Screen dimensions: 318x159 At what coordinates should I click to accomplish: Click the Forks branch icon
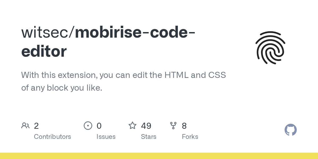[173, 125]
